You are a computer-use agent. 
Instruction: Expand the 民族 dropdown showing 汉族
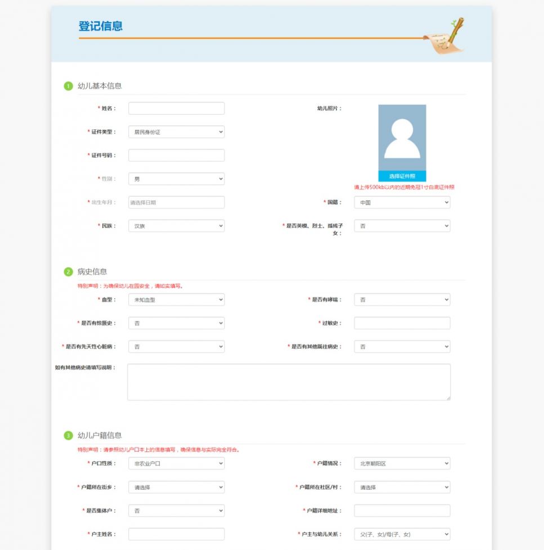(177, 226)
